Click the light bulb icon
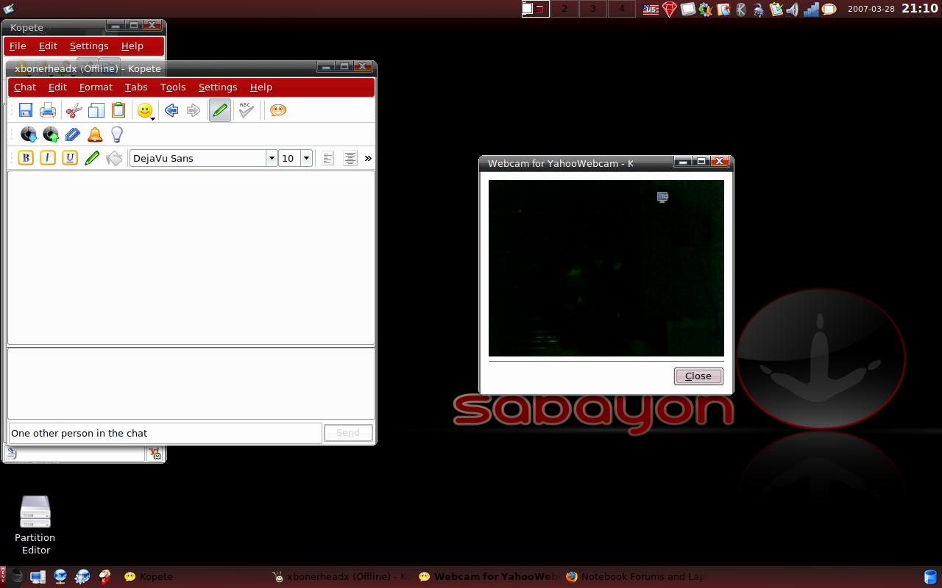 116,135
